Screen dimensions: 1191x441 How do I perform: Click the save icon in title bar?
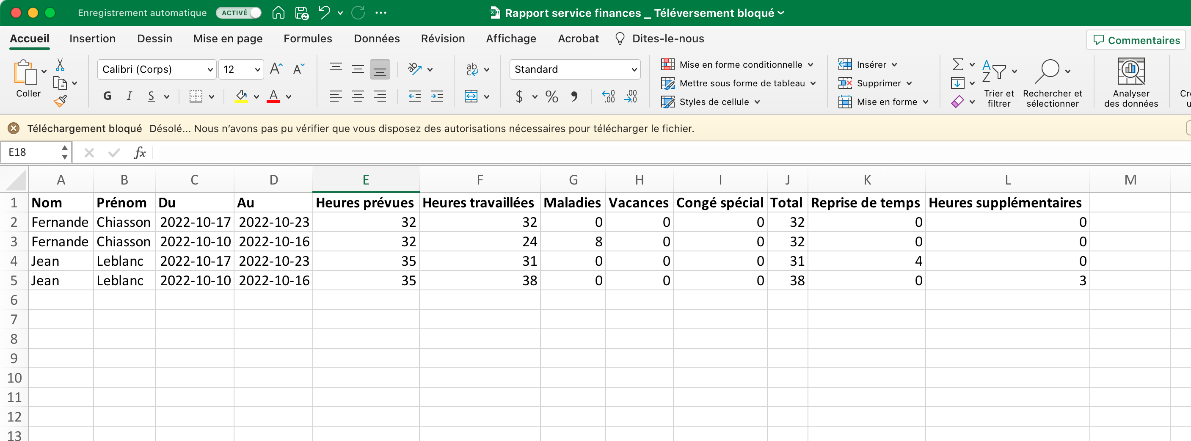(x=302, y=12)
